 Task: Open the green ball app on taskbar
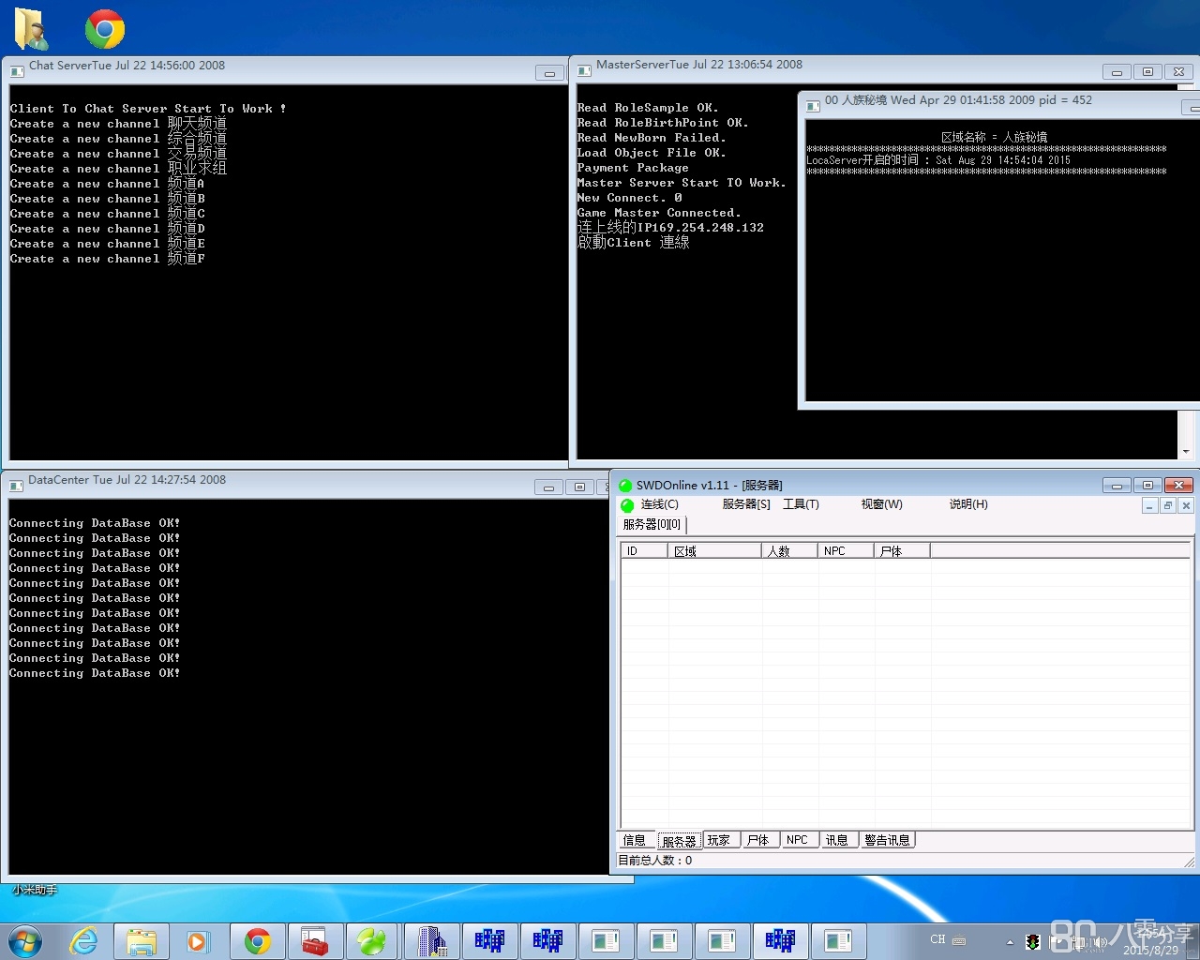(372, 941)
